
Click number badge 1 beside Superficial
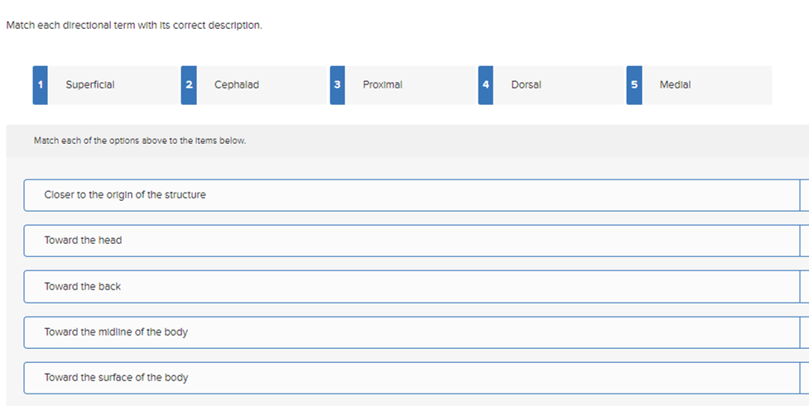point(41,85)
